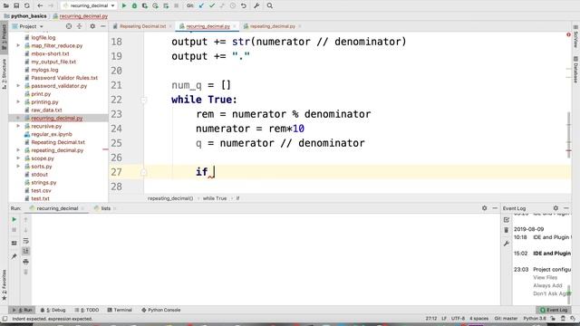Click python_basics breadcrumb in navigation bar
This screenshot has height=326, width=580.
(x=29, y=16)
